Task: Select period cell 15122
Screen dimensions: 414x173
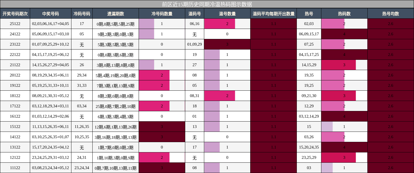Action: click(x=15, y=127)
